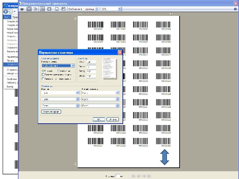239x179 pixels.
Task: Select Portrait orientation radio button in dialog
Action: pyautogui.click(x=43, y=71)
